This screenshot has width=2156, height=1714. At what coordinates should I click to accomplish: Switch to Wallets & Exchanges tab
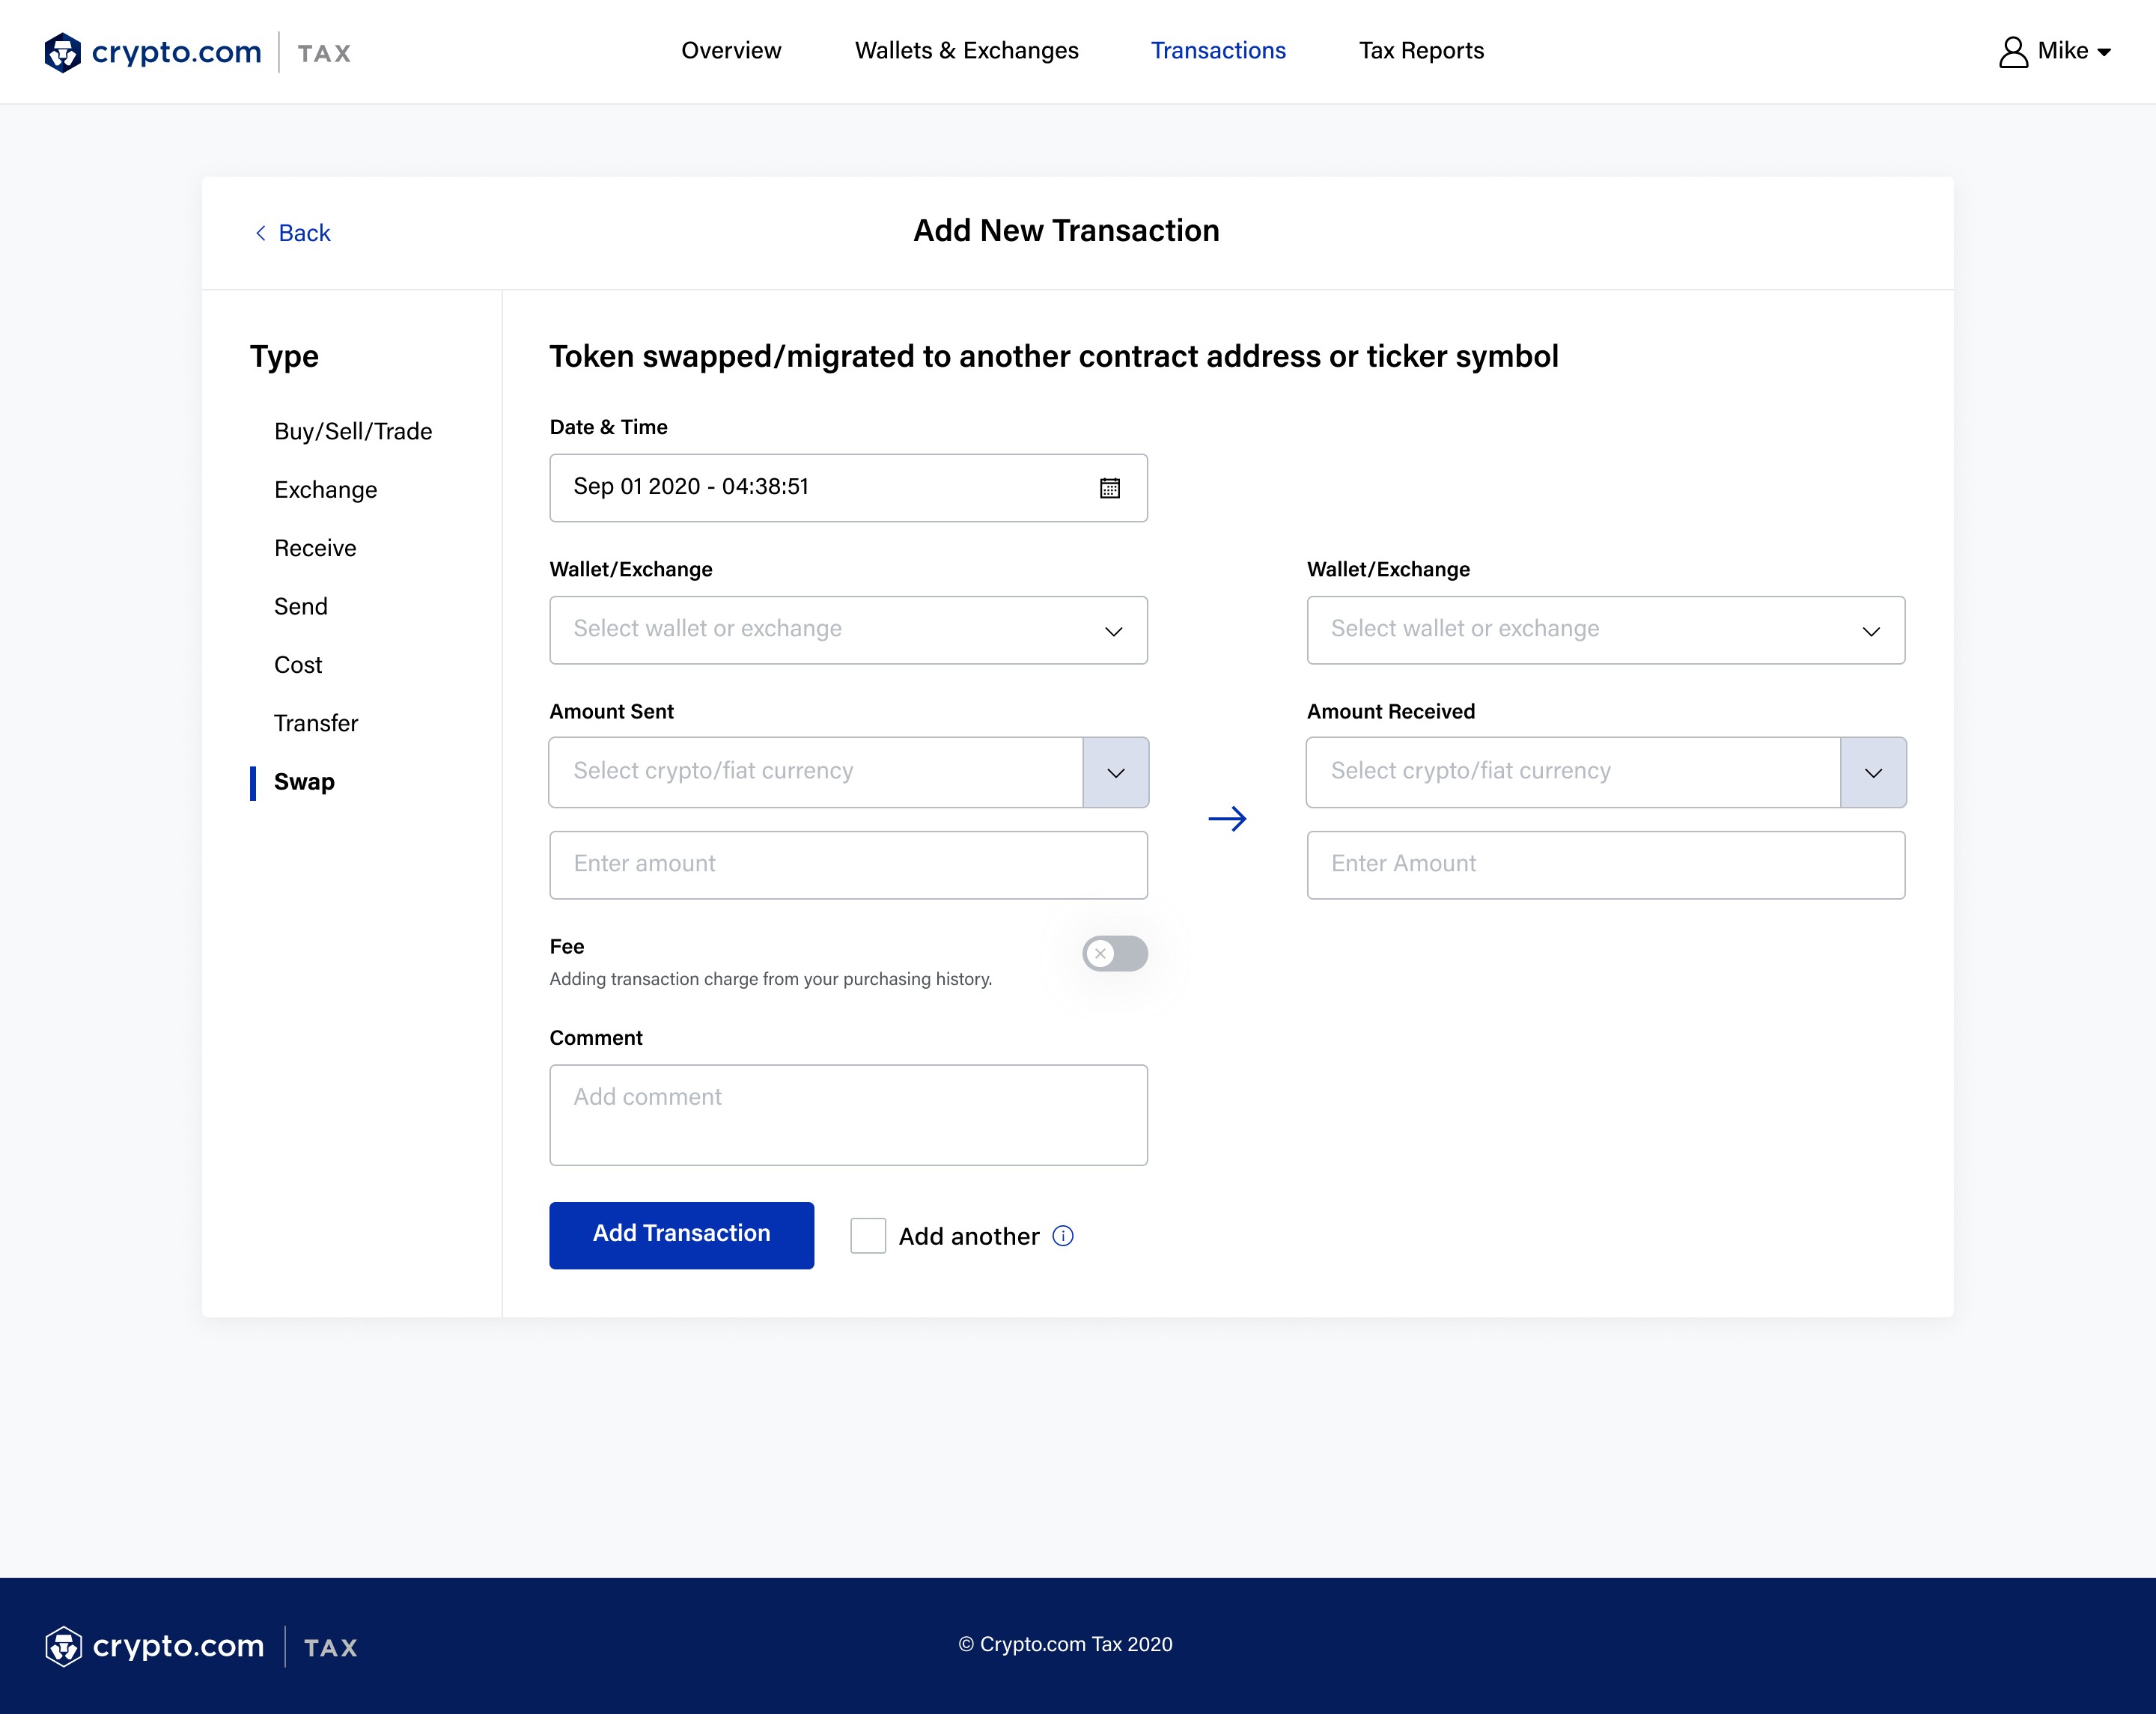coord(966,51)
